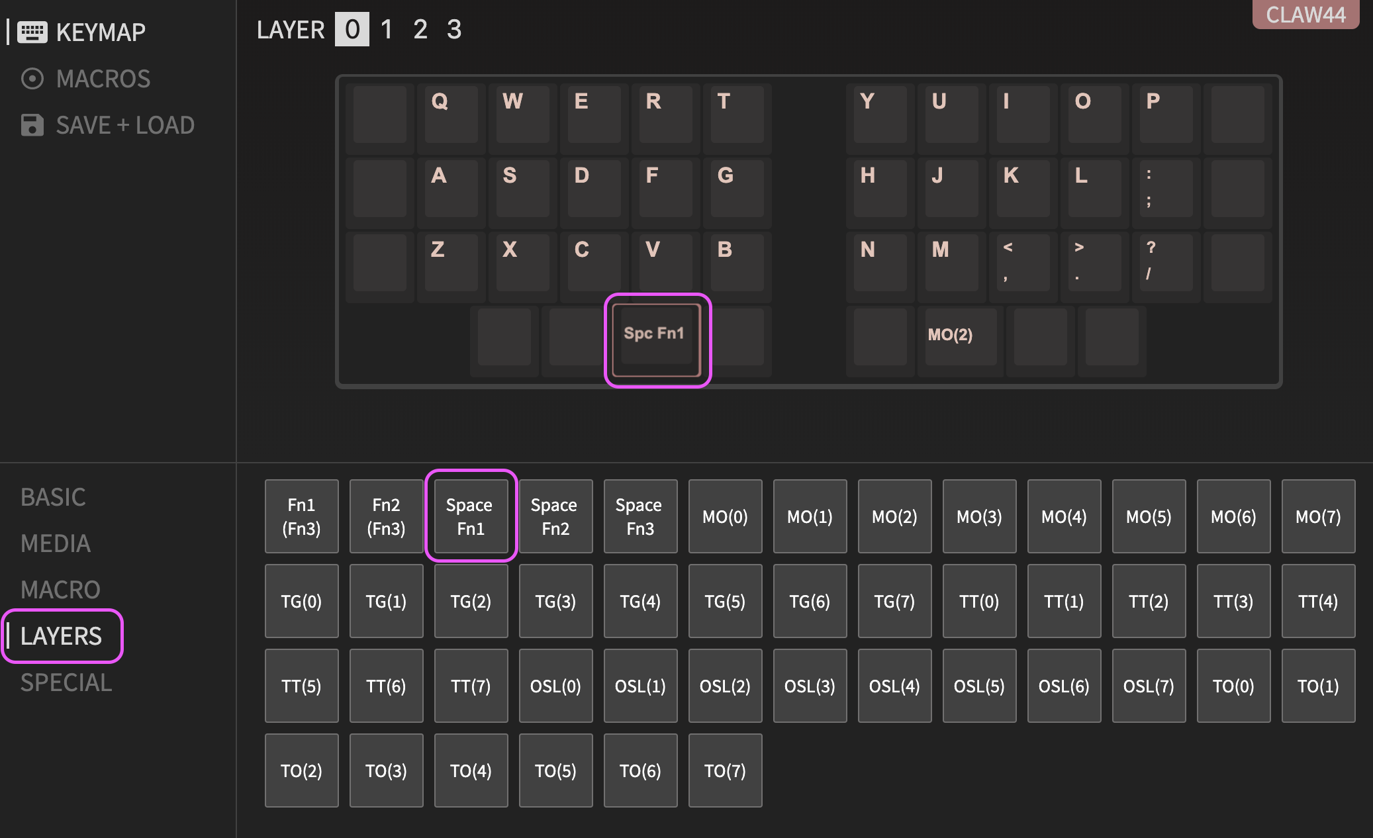This screenshot has height=838, width=1373.
Task: Select layer 2 in layer selector
Action: click(x=420, y=30)
